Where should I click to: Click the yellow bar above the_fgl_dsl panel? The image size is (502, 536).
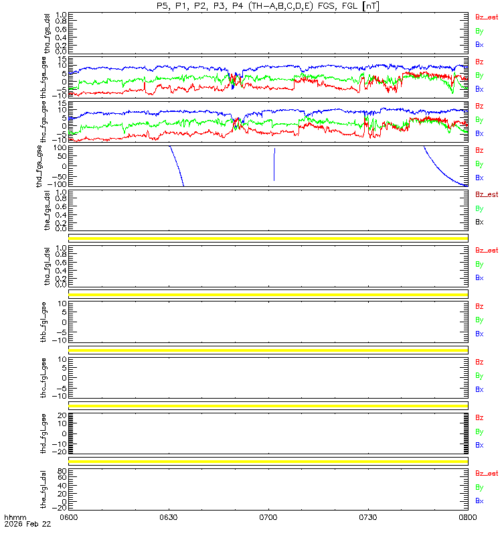268,462
